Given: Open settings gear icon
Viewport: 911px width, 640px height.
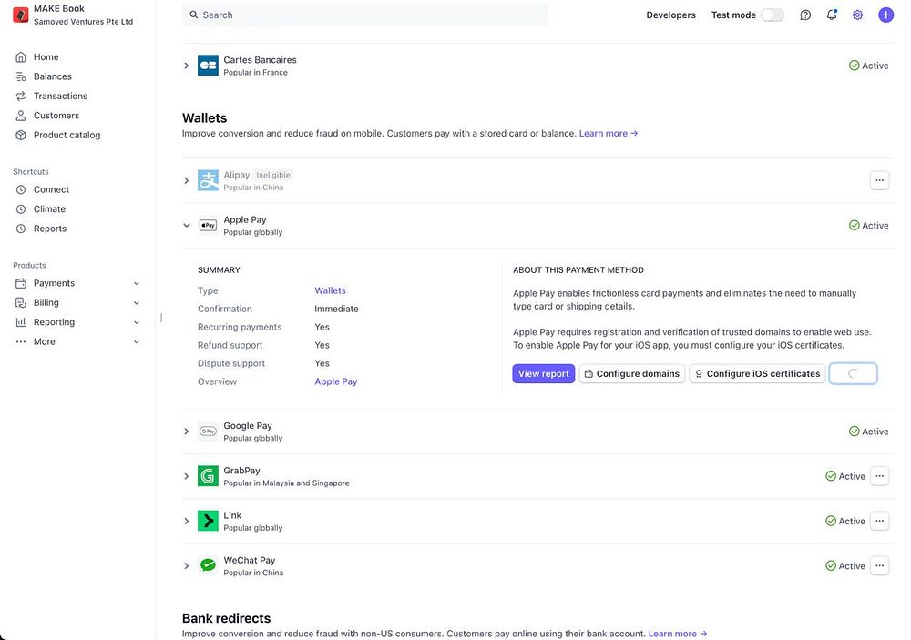Looking at the screenshot, I should pyautogui.click(x=857, y=15).
